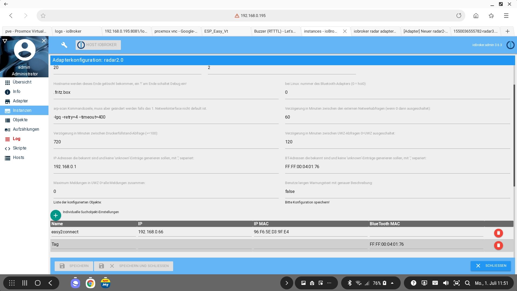The image size is (517, 291).
Task: Open the ioBroker logo icon at top right
Action: (510, 45)
